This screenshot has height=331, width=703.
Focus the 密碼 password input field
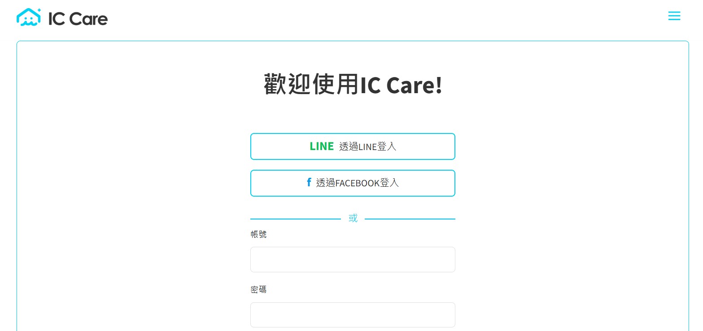tap(353, 315)
